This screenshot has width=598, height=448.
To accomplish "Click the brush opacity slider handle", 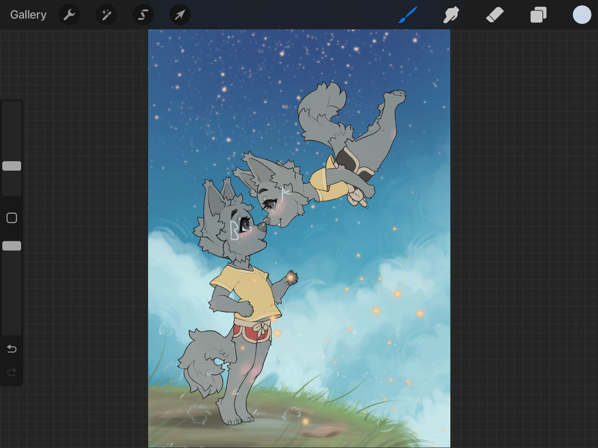I will coord(12,246).
